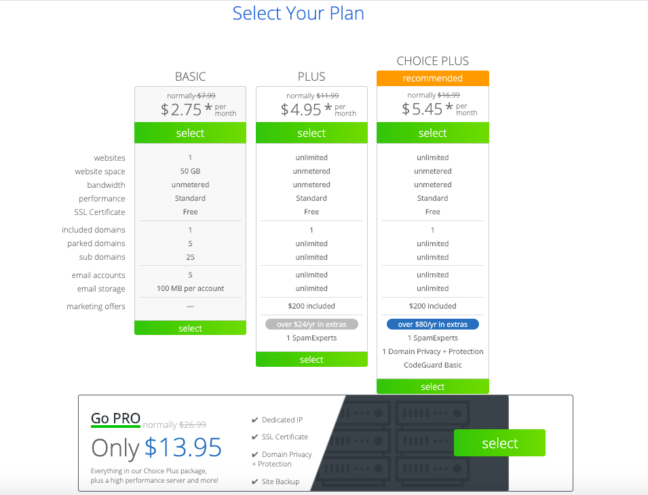
Task: Click the blue $13.95 price text
Action: [182, 447]
